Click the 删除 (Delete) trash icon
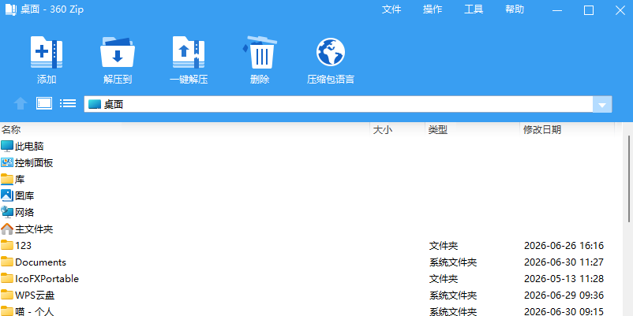The width and height of the screenshot is (633, 316). click(x=260, y=52)
